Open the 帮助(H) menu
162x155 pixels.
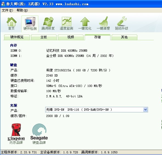pos(22,10)
